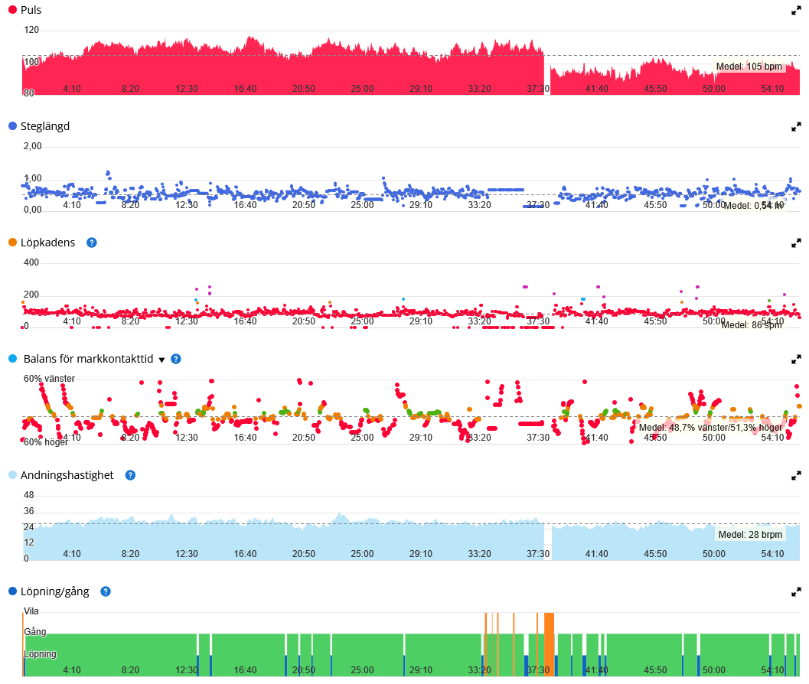The image size is (809, 684).
Task: Click the wide orange Vila bar near 37:30
Action: [549, 644]
